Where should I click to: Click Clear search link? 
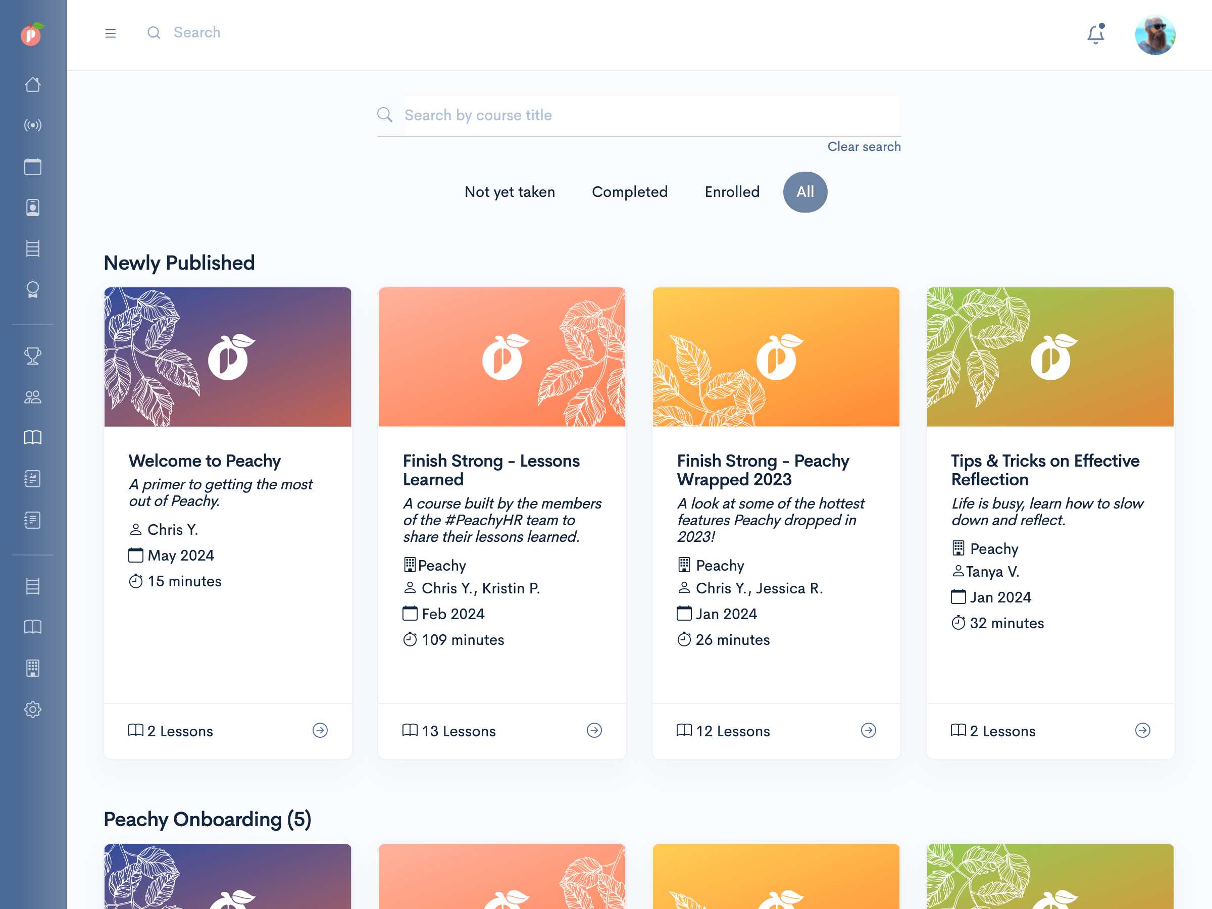coord(864,146)
